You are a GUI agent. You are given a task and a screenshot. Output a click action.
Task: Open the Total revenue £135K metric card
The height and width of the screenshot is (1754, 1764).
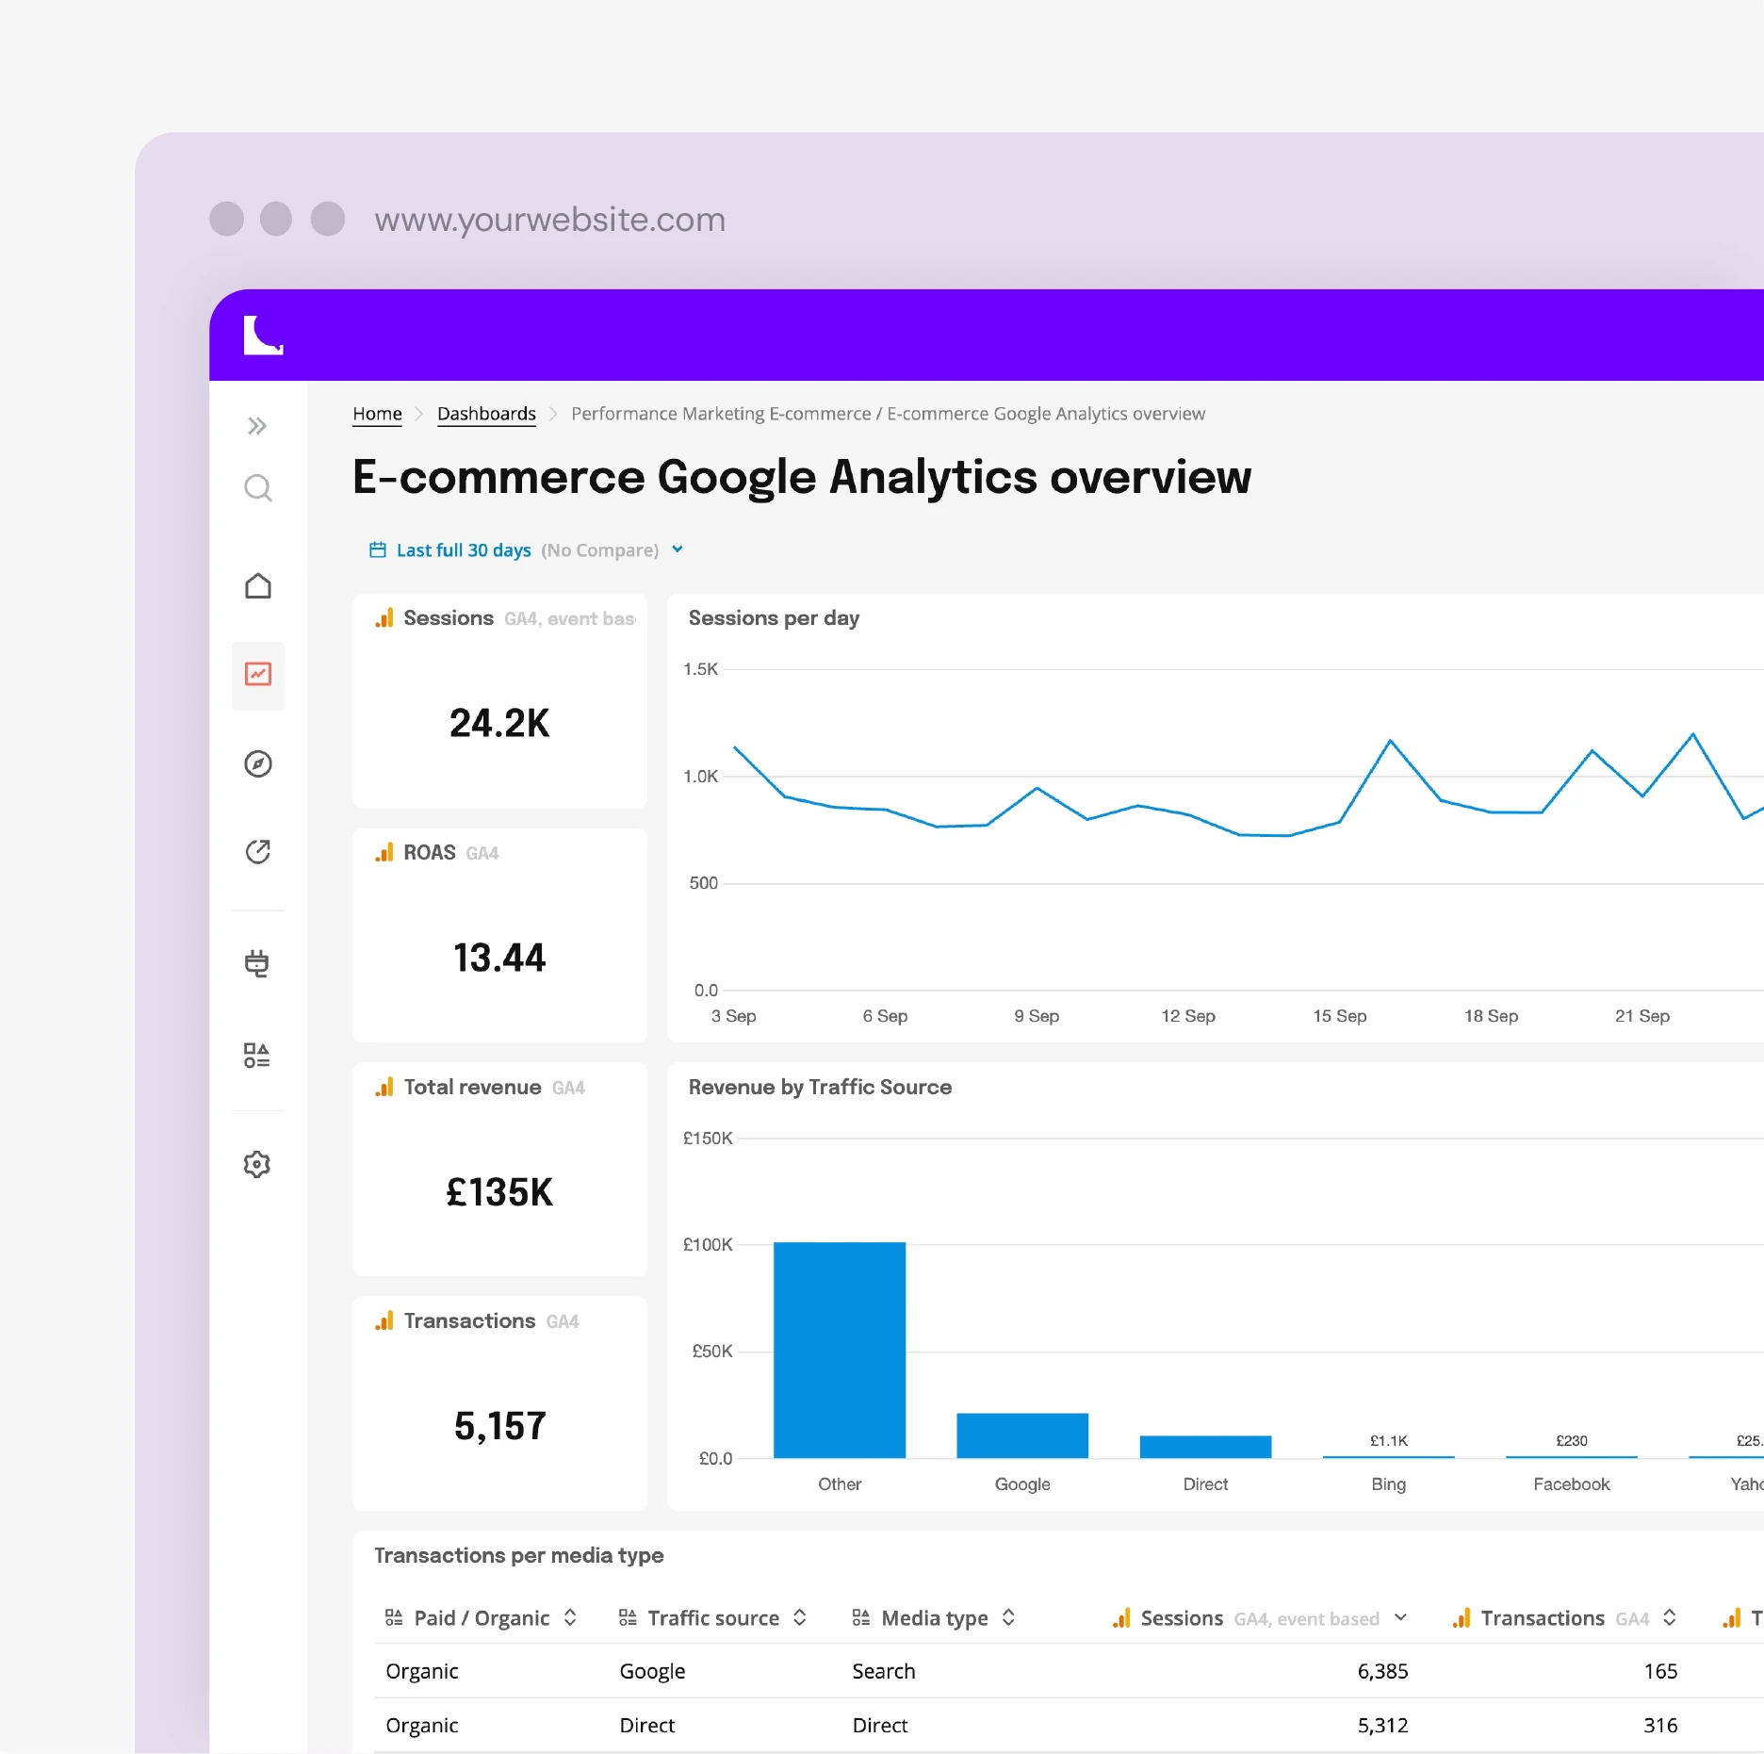(499, 1170)
